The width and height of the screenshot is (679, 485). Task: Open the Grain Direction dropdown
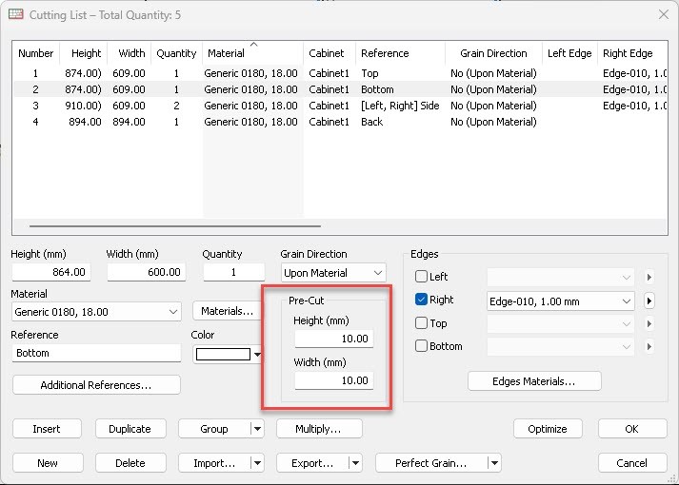click(x=333, y=273)
